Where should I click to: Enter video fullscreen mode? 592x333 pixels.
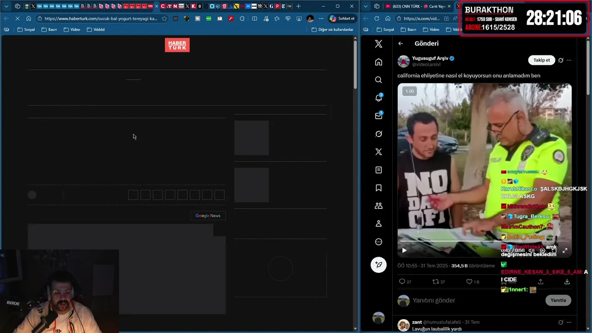click(x=565, y=250)
